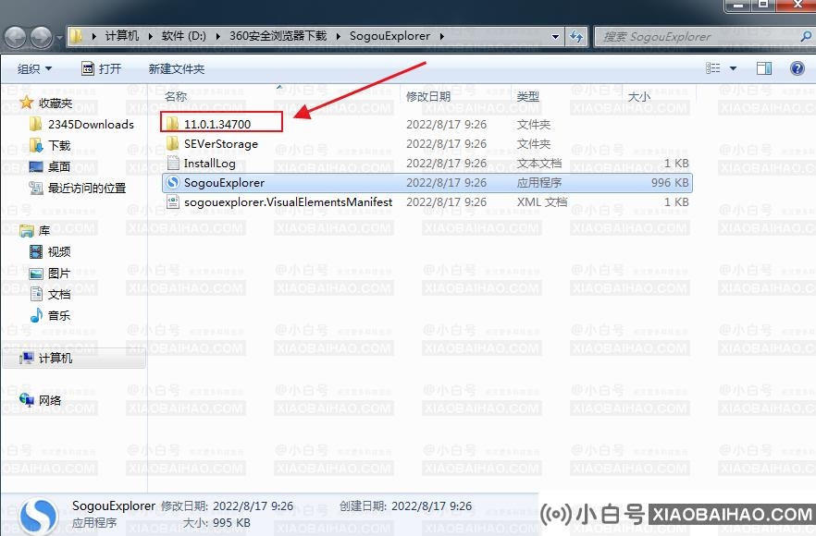Expand the view options dropdown arrow
Viewport: 816px width, 536px height.
tap(734, 68)
